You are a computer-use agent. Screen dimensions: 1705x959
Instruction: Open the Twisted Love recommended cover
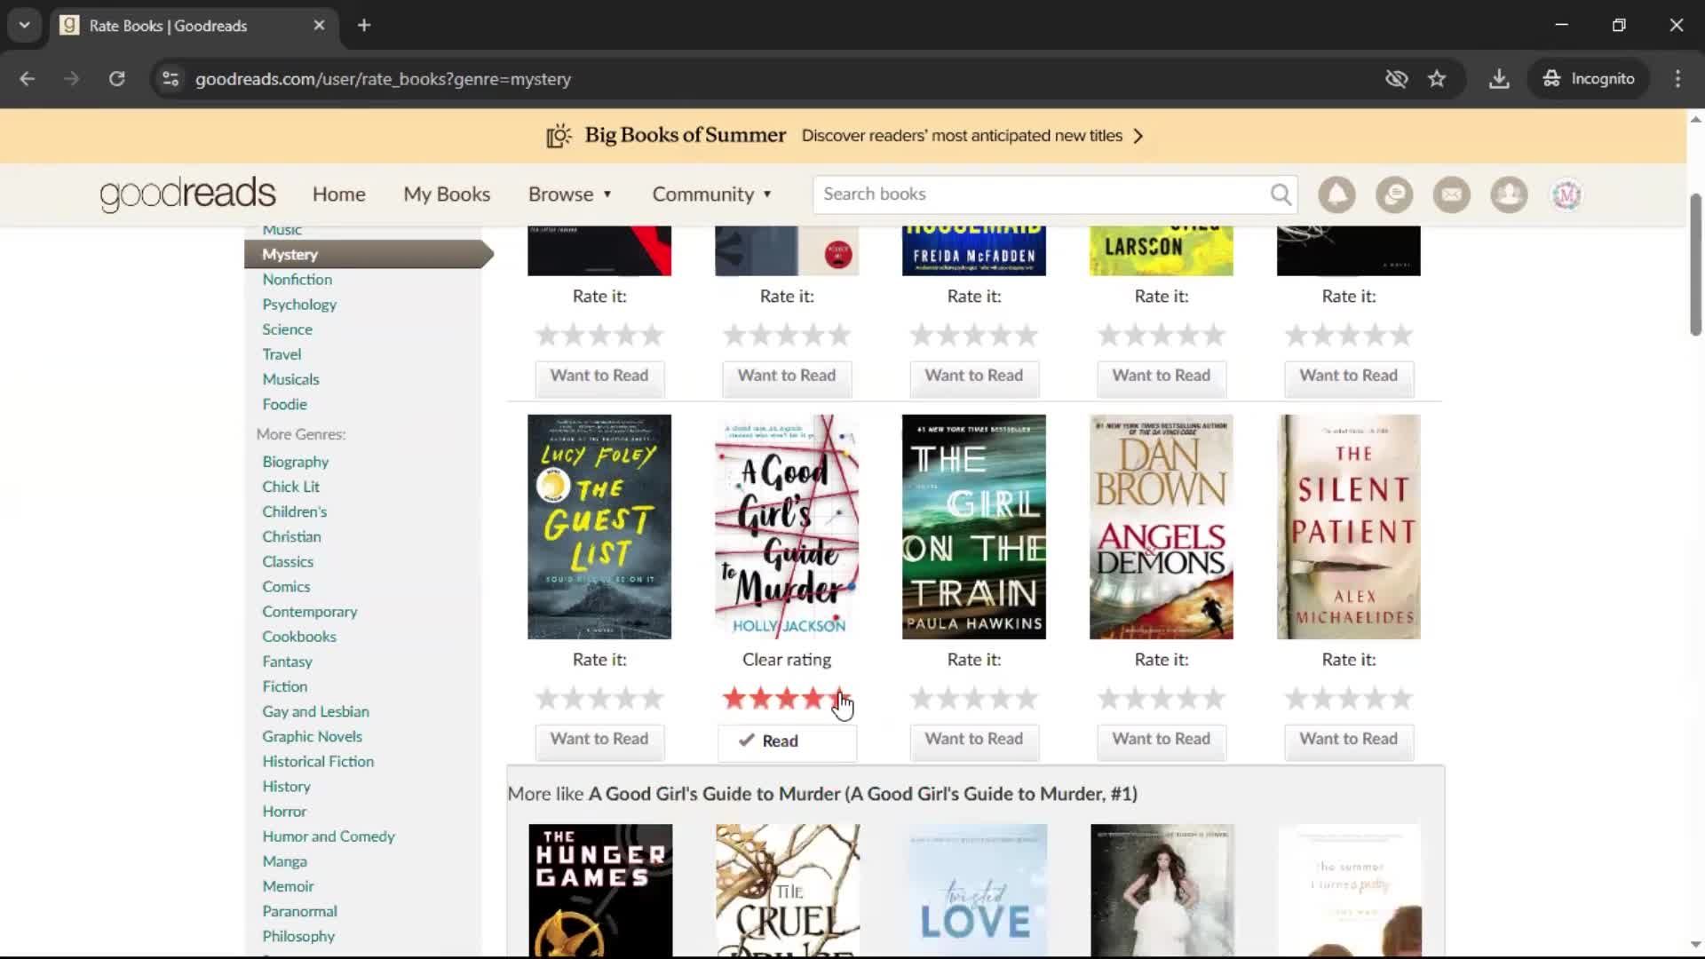point(975,891)
